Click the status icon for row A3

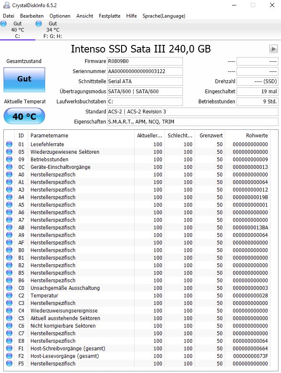pos(9,189)
